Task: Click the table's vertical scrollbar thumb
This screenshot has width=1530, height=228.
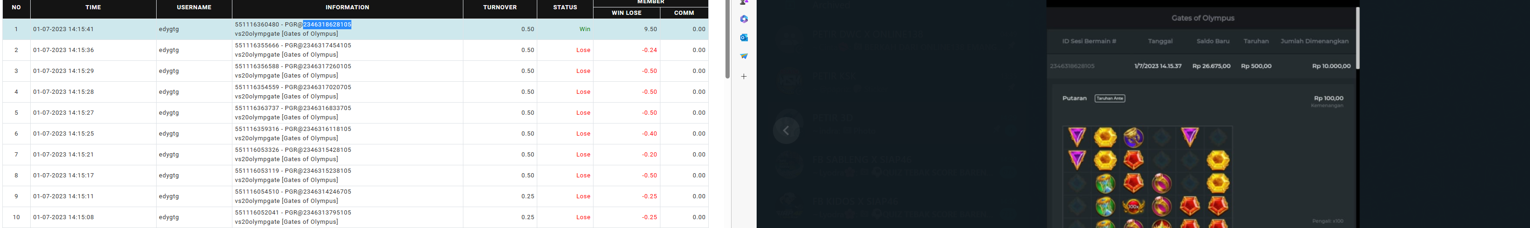Action: point(727,39)
